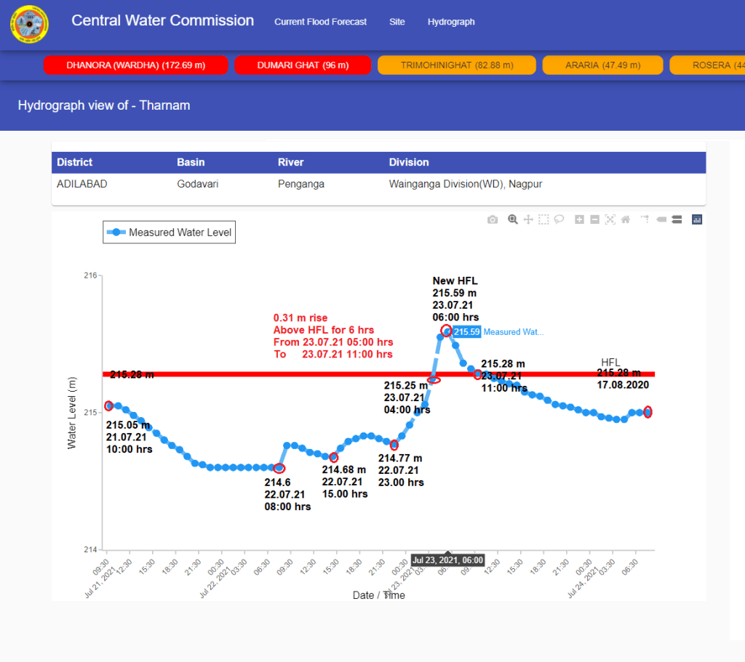Select the Zoom magnifier tool

pyautogui.click(x=513, y=219)
